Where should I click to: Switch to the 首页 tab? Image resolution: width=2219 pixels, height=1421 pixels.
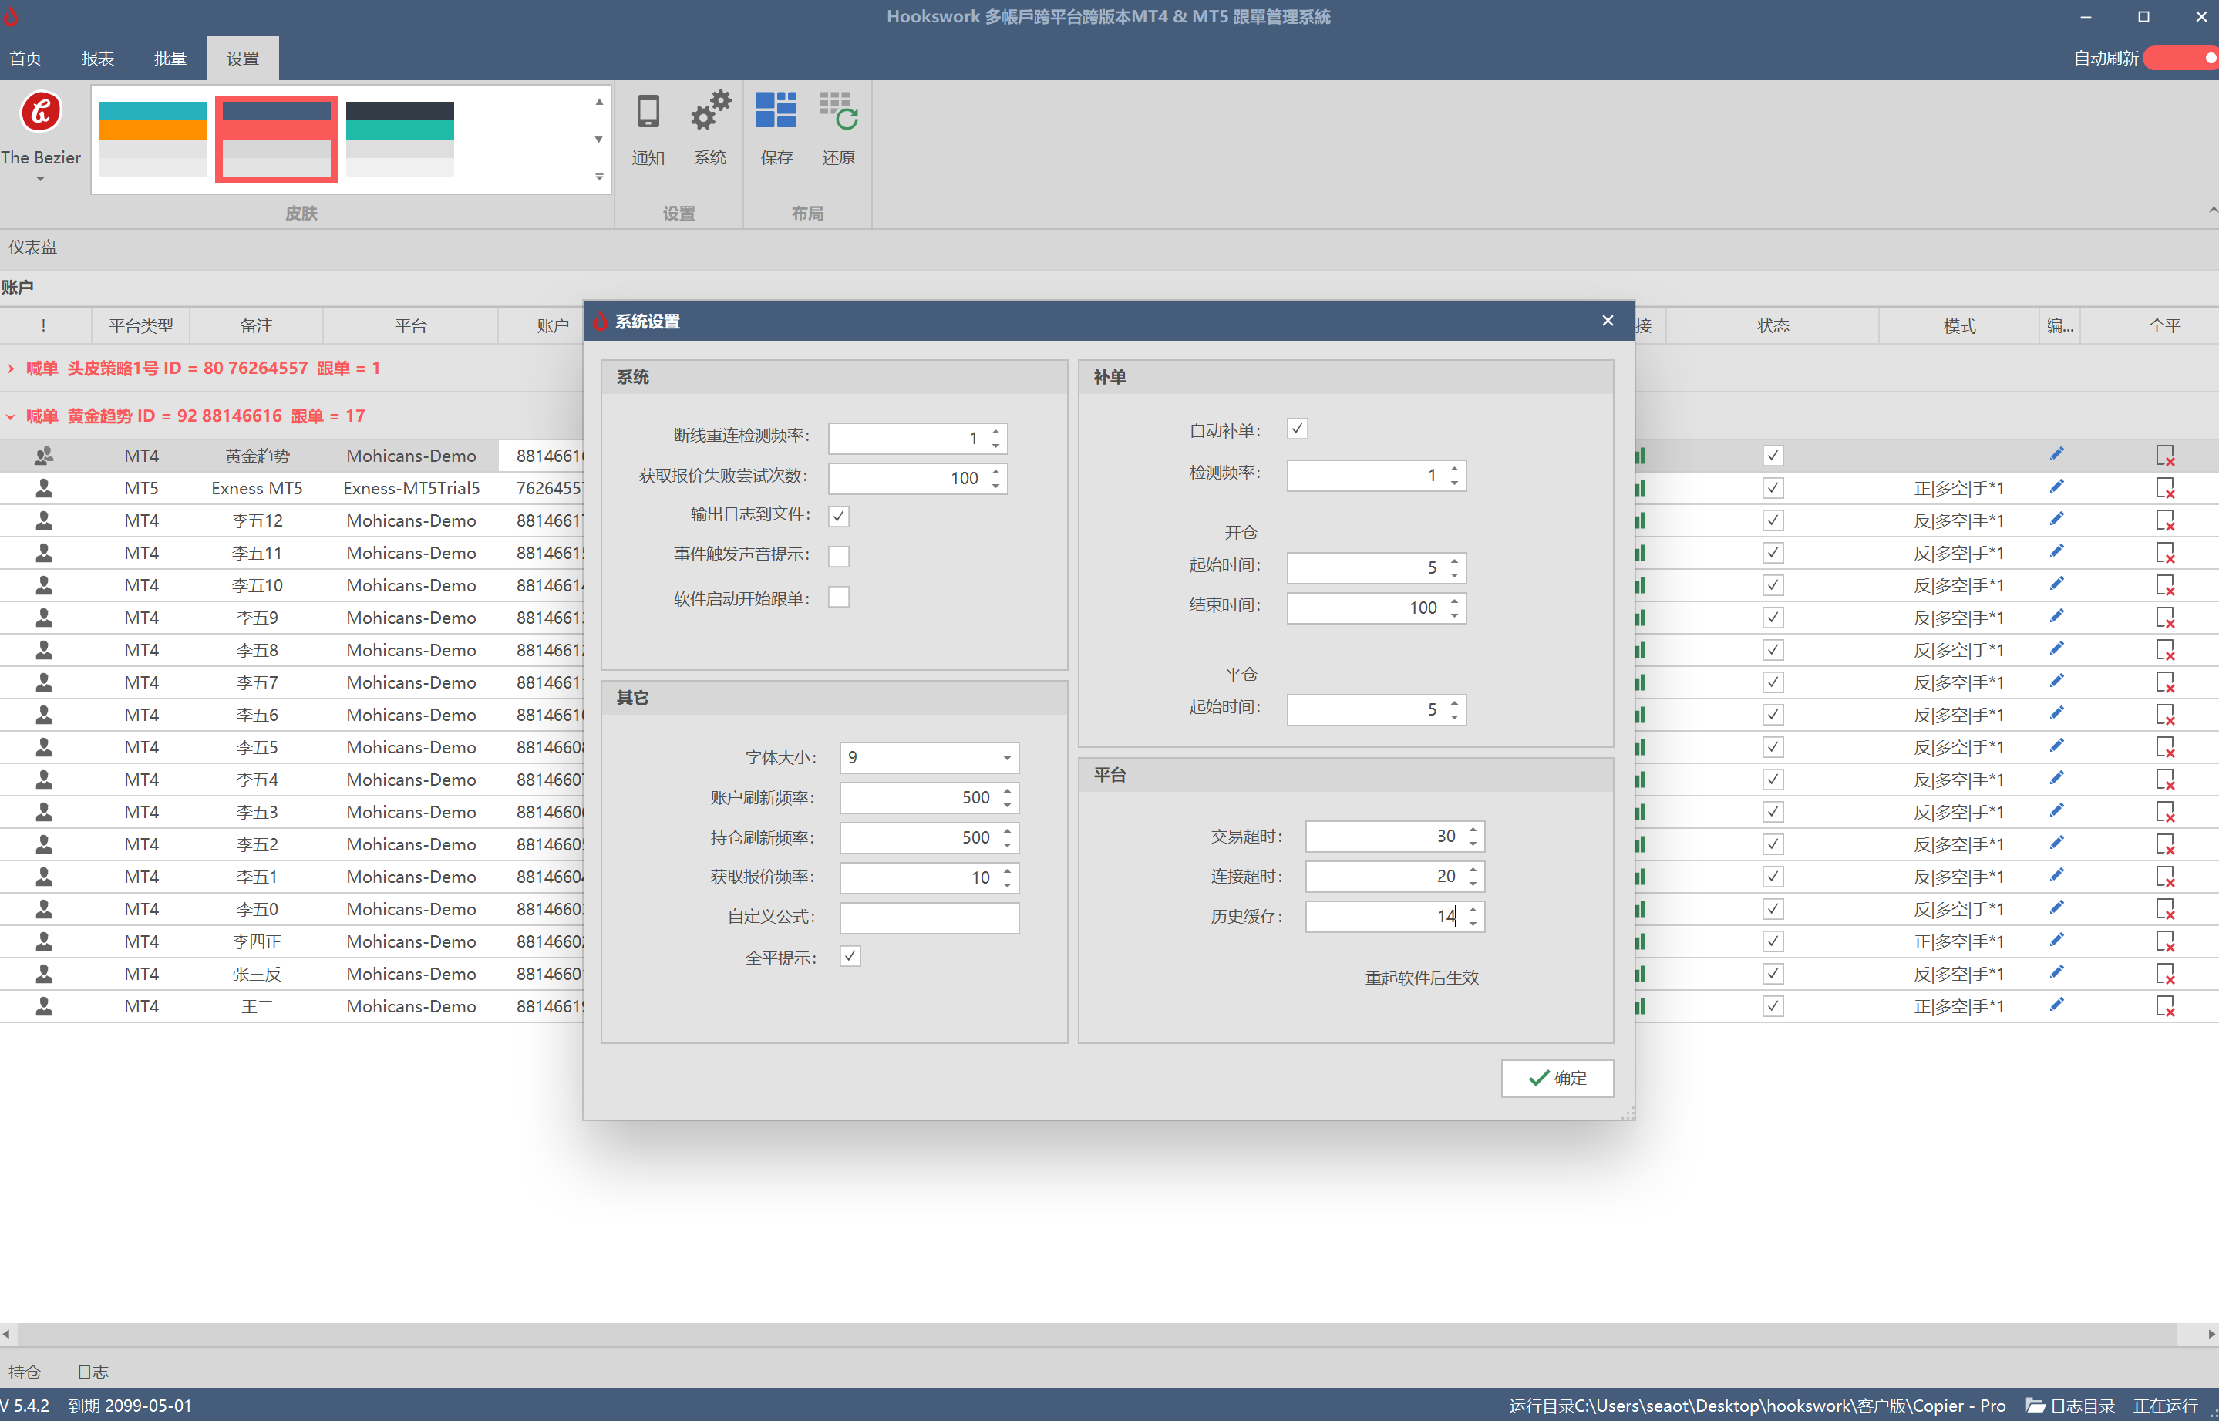coord(26,58)
